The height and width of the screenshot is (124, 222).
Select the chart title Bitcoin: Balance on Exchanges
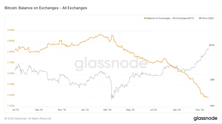(46, 8)
